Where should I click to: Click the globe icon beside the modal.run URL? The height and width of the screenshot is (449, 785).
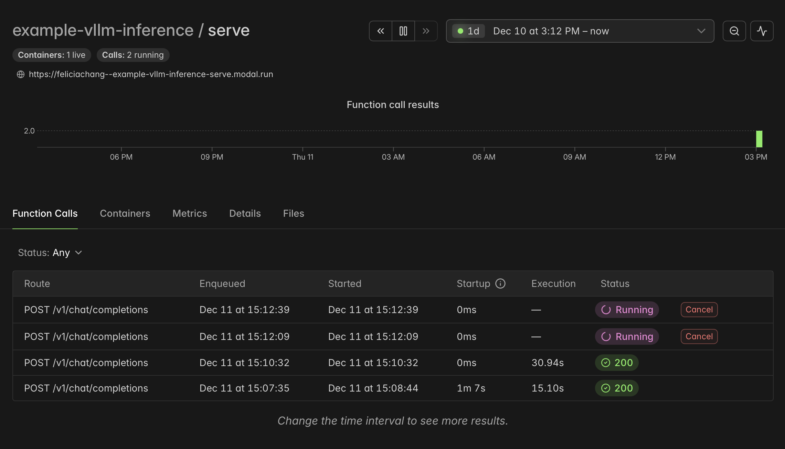(20, 74)
